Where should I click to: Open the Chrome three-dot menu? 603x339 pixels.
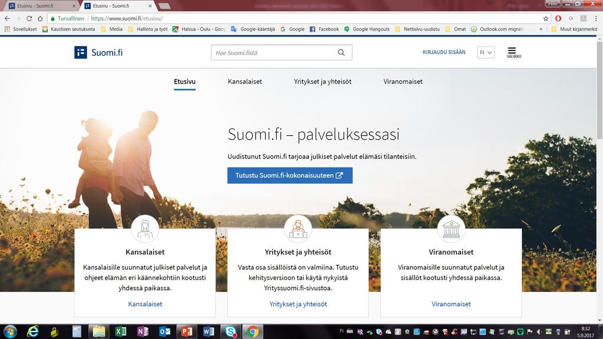coord(596,18)
